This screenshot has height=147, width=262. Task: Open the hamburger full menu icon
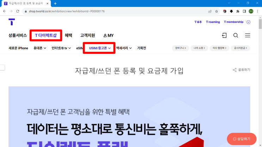pyautogui.click(x=248, y=35)
